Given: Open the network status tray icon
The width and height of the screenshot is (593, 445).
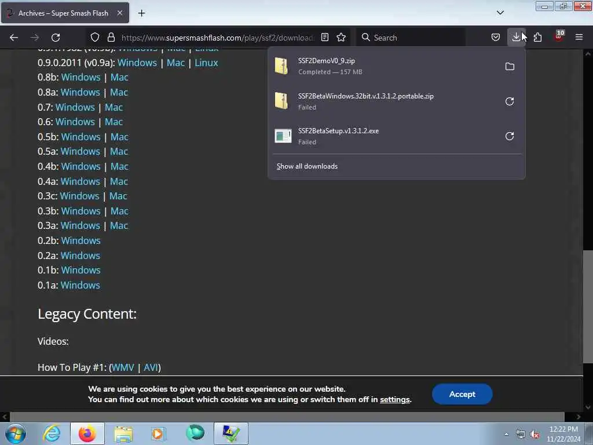Looking at the screenshot, I should pyautogui.click(x=521, y=435).
